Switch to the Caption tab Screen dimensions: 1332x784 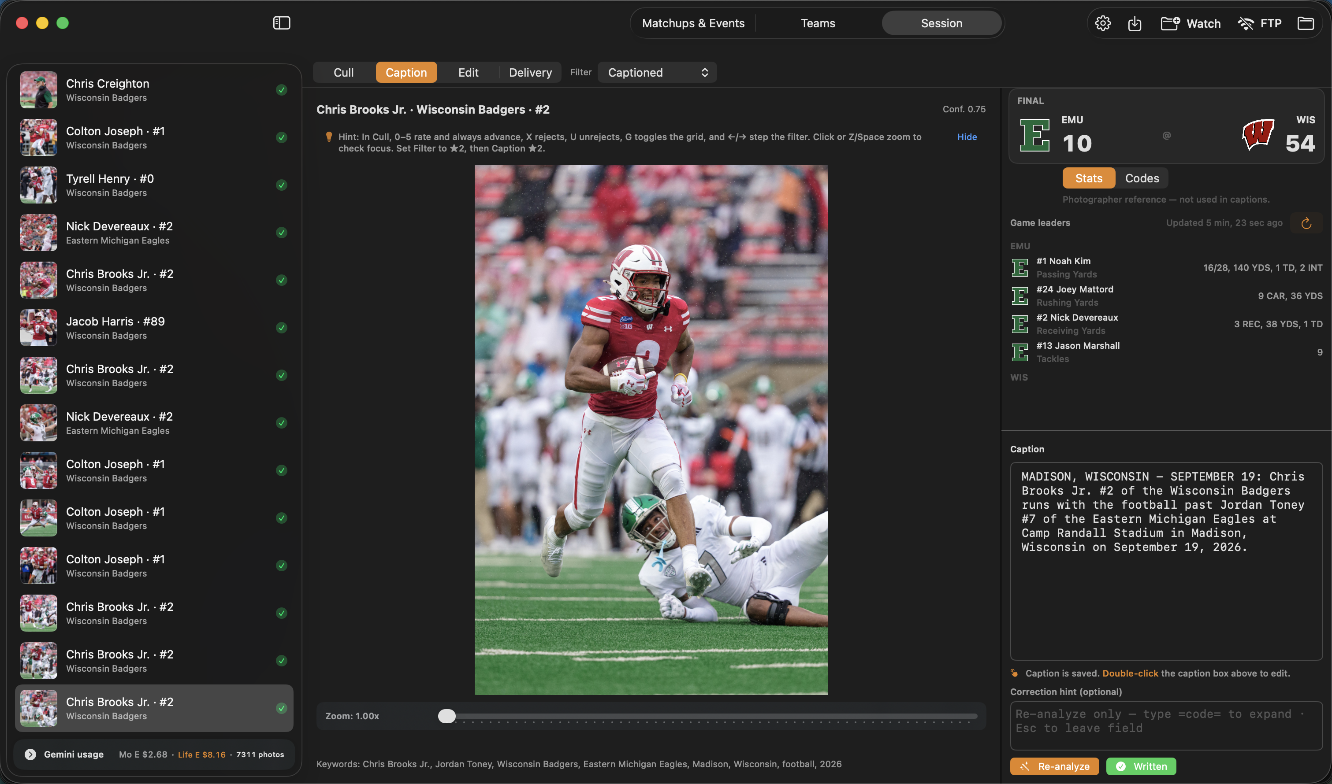pos(406,72)
